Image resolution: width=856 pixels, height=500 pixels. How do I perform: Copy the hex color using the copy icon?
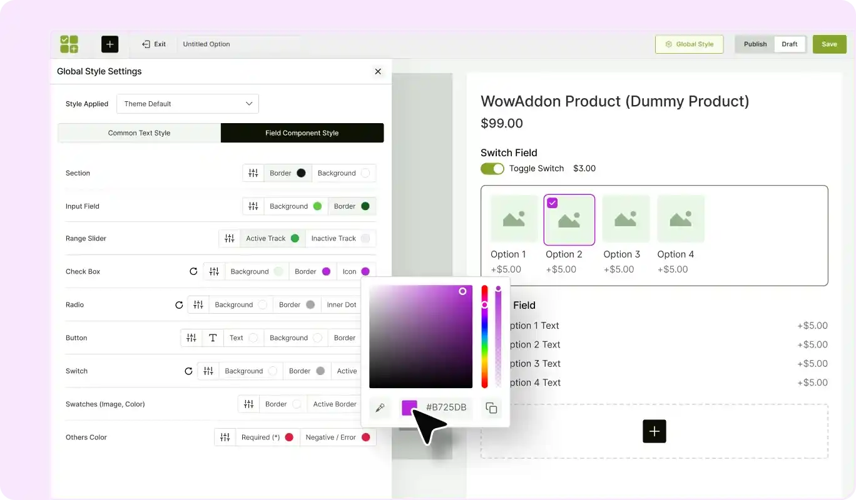(491, 407)
